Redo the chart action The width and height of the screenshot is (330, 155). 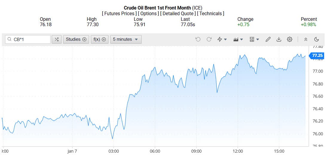coord(209,39)
